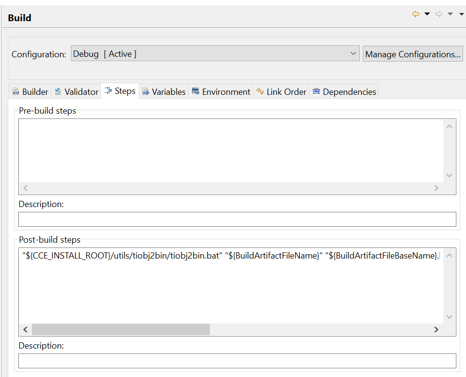Click the Dependencies tab icon
The image size is (466, 377).
(316, 91)
